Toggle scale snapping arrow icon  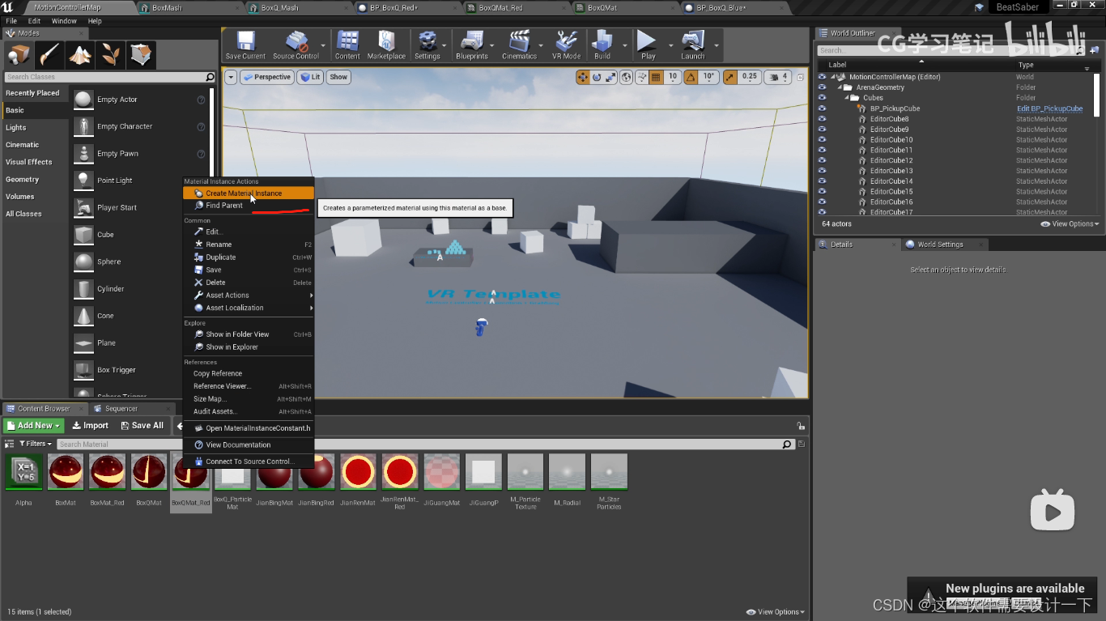coord(730,77)
